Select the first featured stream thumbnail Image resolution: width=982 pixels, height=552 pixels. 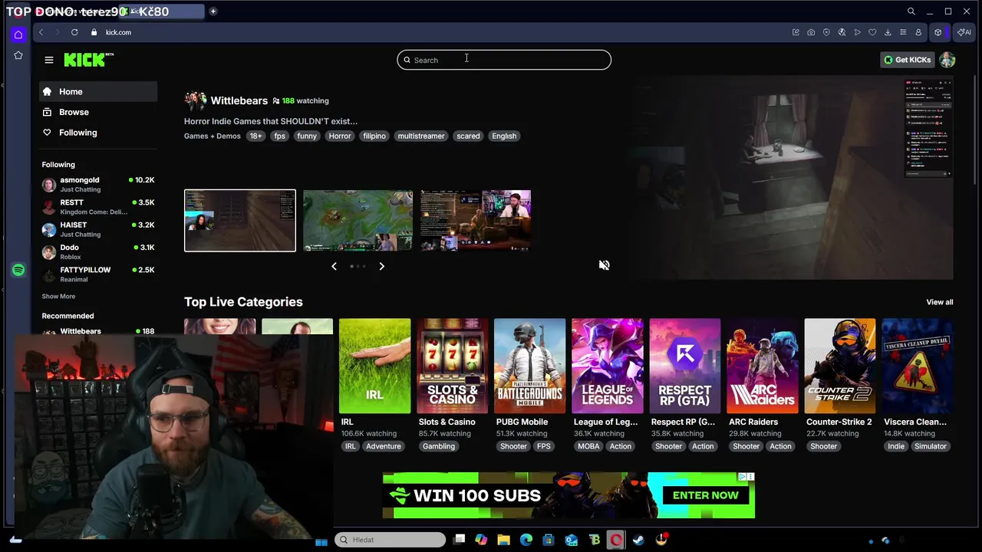point(239,221)
